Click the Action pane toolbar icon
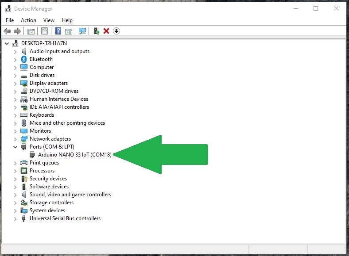This screenshot has height=256, width=349. pos(69,31)
